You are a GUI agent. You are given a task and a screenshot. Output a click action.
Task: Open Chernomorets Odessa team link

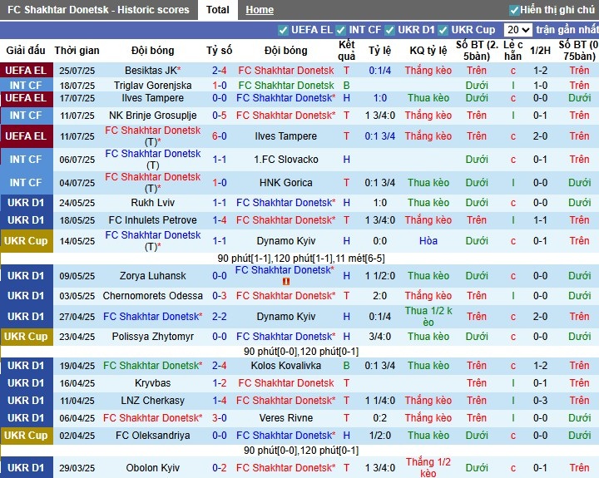click(152, 295)
